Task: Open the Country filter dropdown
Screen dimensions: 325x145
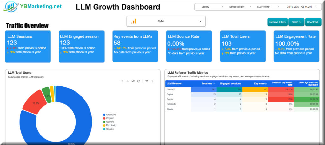Action: tap(212, 7)
